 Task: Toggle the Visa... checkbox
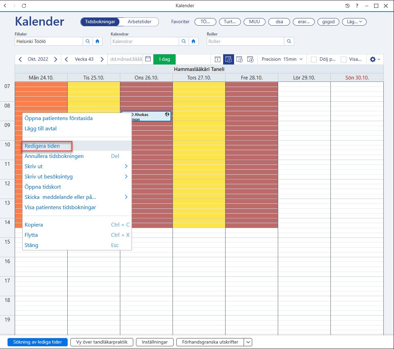point(343,59)
